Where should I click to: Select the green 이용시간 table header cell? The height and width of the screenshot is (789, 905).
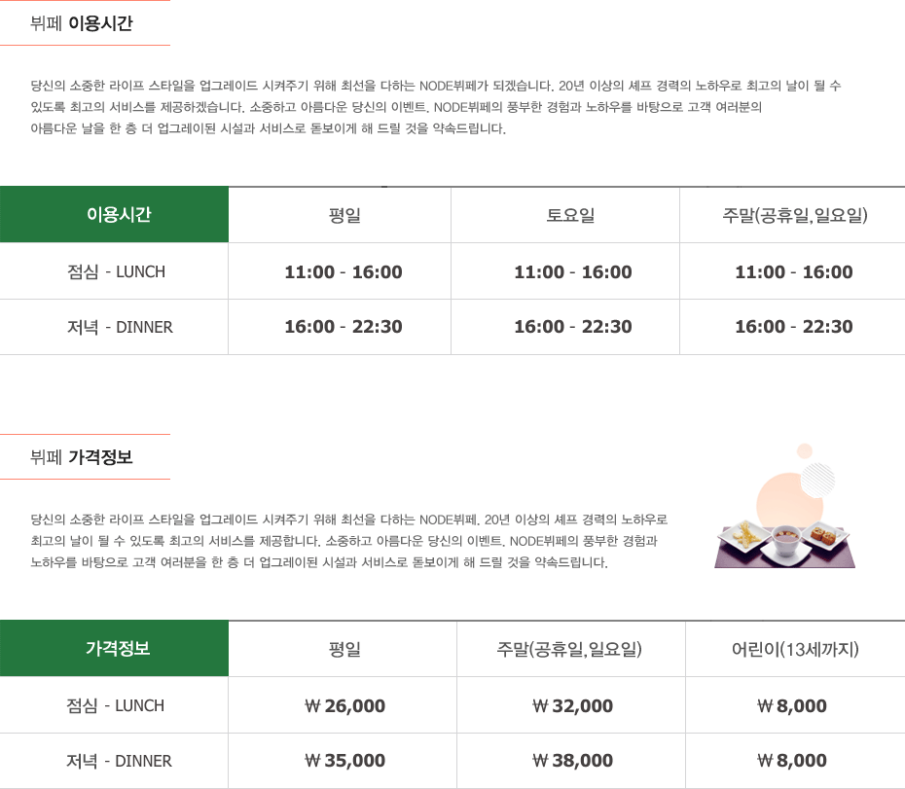point(115,215)
